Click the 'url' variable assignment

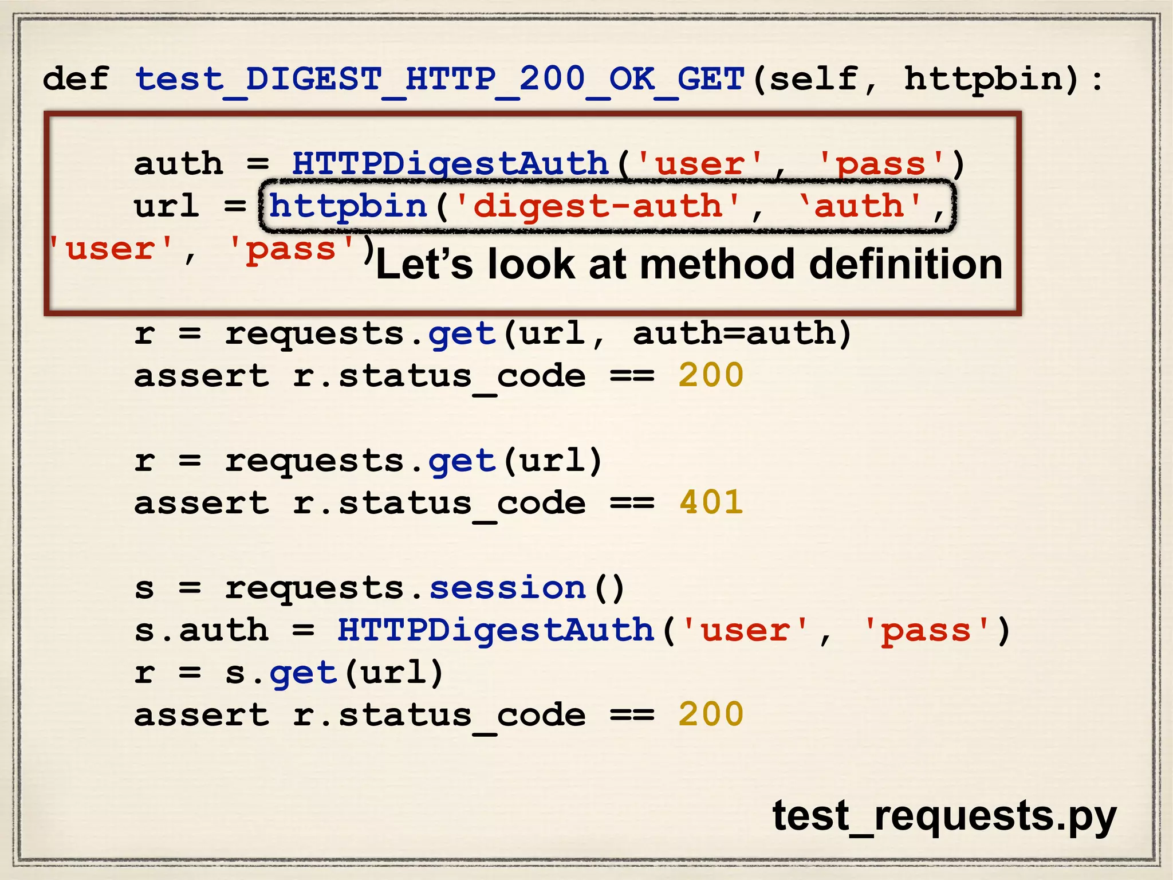pyautogui.click(x=167, y=206)
